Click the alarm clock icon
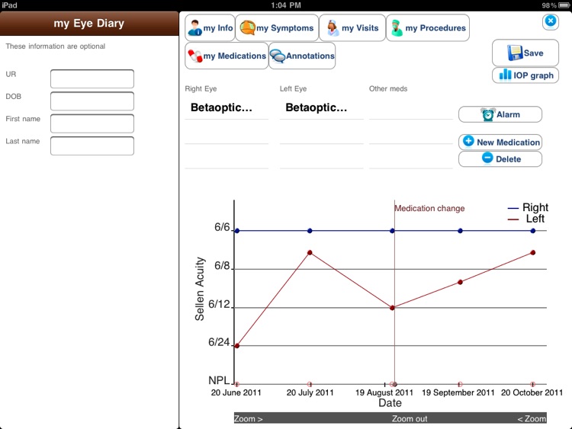The height and width of the screenshot is (429, 572). pos(488,114)
